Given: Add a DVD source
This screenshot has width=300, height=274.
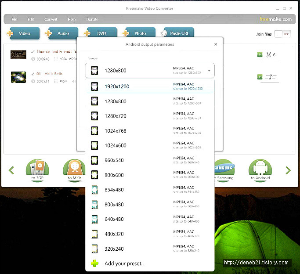Looking at the screenshot, I should pyautogui.click(x=100, y=33).
